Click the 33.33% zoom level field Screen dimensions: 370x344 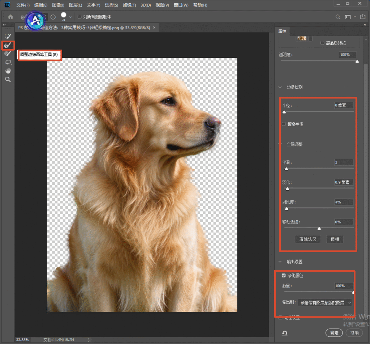23,340
